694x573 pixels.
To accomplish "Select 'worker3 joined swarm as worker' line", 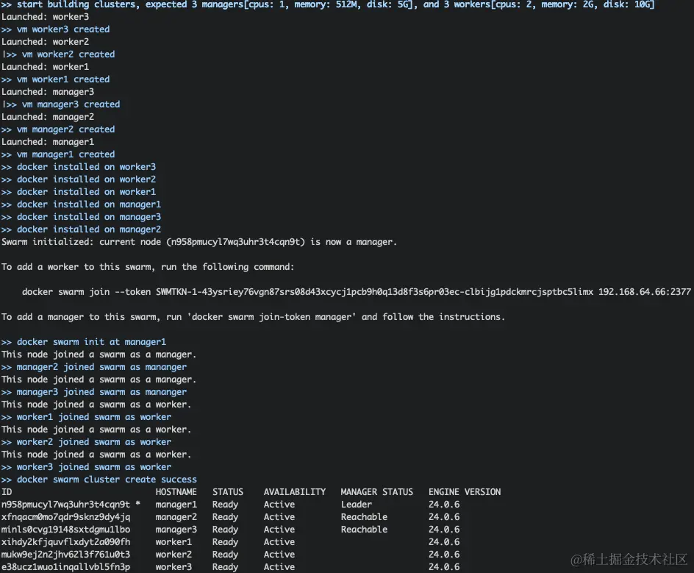I will pos(86,467).
